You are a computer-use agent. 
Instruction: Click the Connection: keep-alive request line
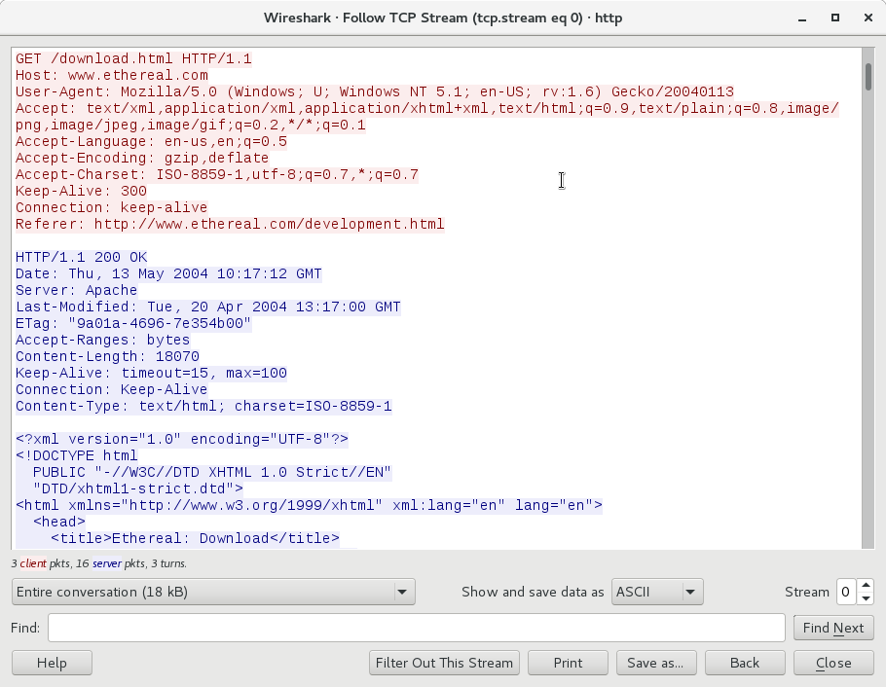111,207
